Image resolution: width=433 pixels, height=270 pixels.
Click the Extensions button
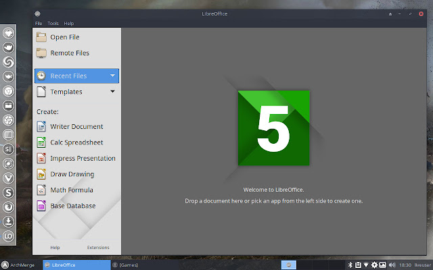click(98, 248)
